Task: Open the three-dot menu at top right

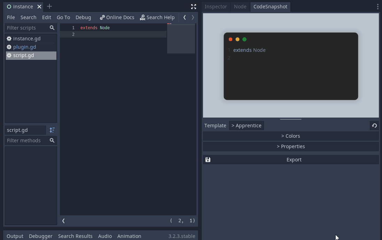Action: click(x=377, y=7)
